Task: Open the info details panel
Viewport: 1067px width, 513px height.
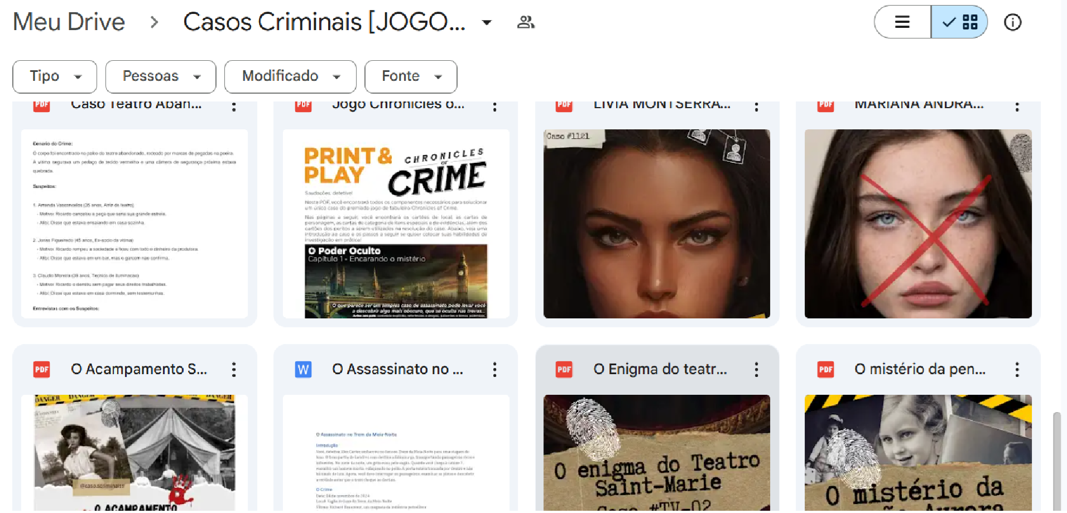Action: (x=1012, y=22)
